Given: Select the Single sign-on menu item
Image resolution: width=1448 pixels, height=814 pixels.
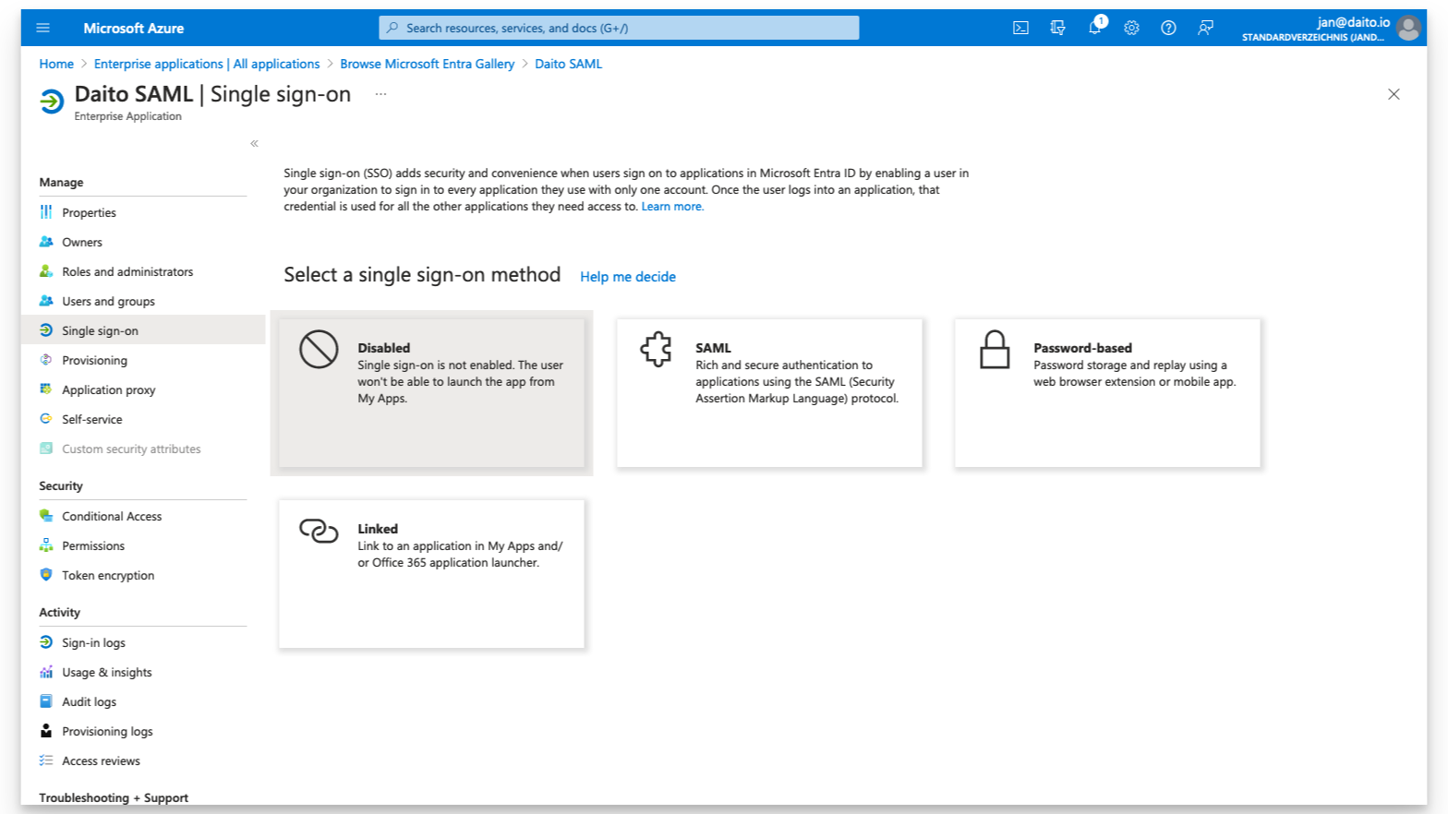Looking at the screenshot, I should [x=143, y=330].
